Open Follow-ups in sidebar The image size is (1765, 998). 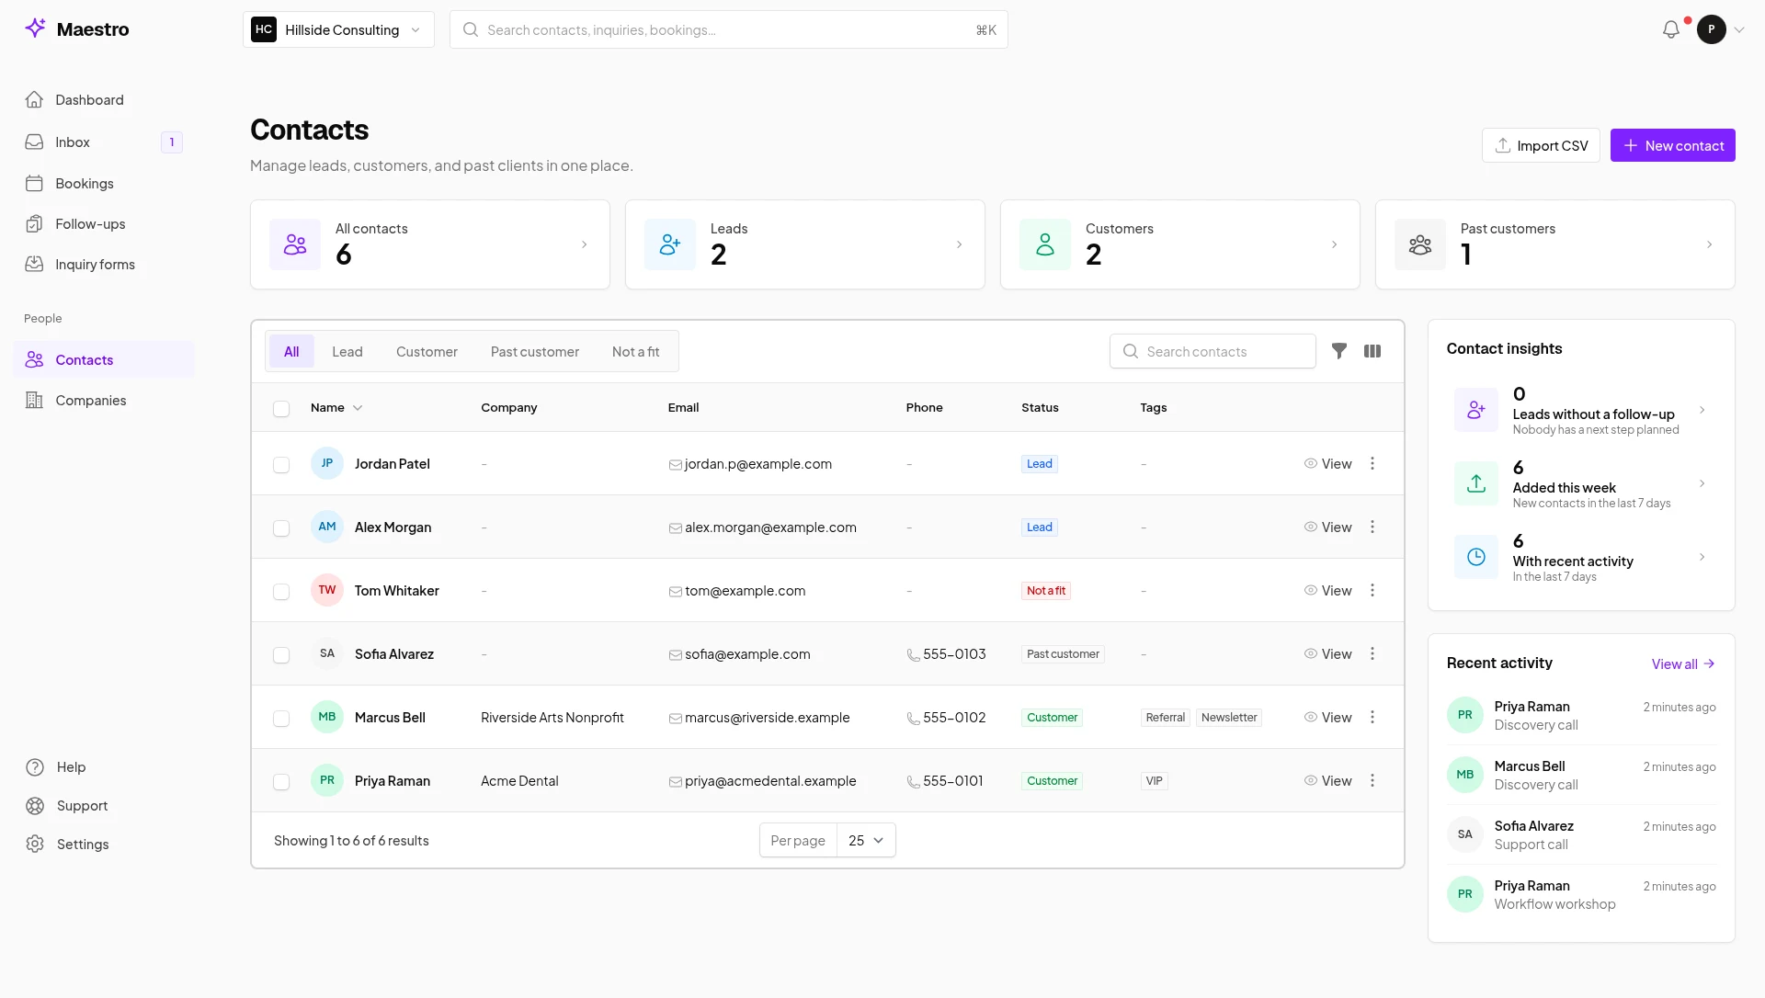pyautogui.click(x=103, y=223)
